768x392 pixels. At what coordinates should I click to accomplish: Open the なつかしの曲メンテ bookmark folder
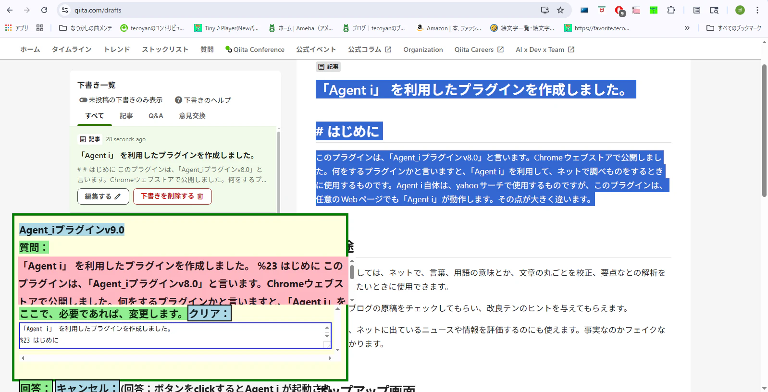click(86, 28)
